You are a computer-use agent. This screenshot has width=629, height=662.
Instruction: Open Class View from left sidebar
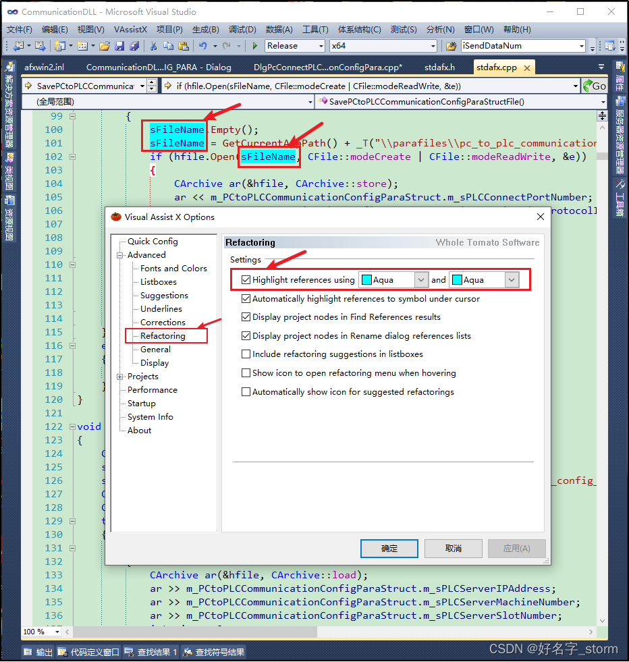9,171
